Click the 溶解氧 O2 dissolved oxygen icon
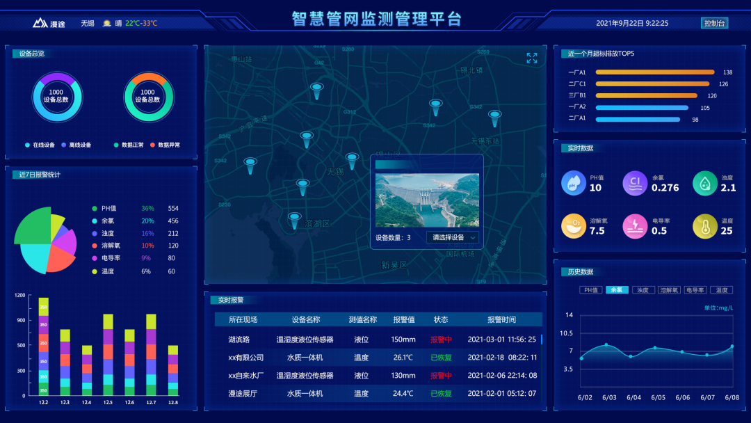 [x=574, y=226]
